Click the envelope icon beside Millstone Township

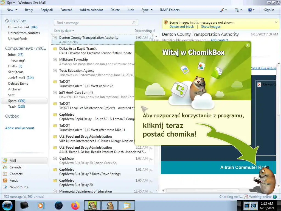(55, 60)
